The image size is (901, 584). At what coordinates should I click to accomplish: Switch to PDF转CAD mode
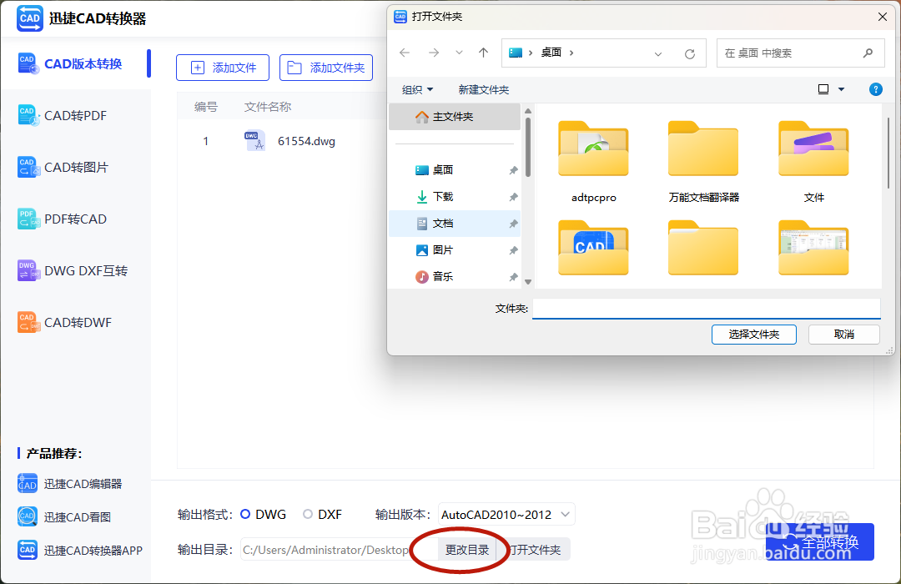point(75,219)
